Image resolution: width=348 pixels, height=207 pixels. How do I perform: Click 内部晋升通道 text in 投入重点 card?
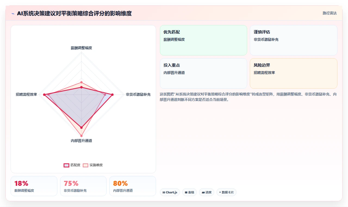[174, 73]
